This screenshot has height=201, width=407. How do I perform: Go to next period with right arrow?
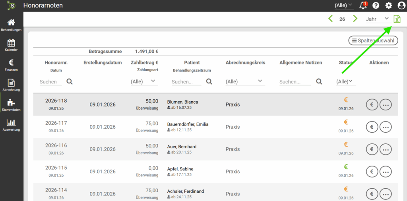355,19
